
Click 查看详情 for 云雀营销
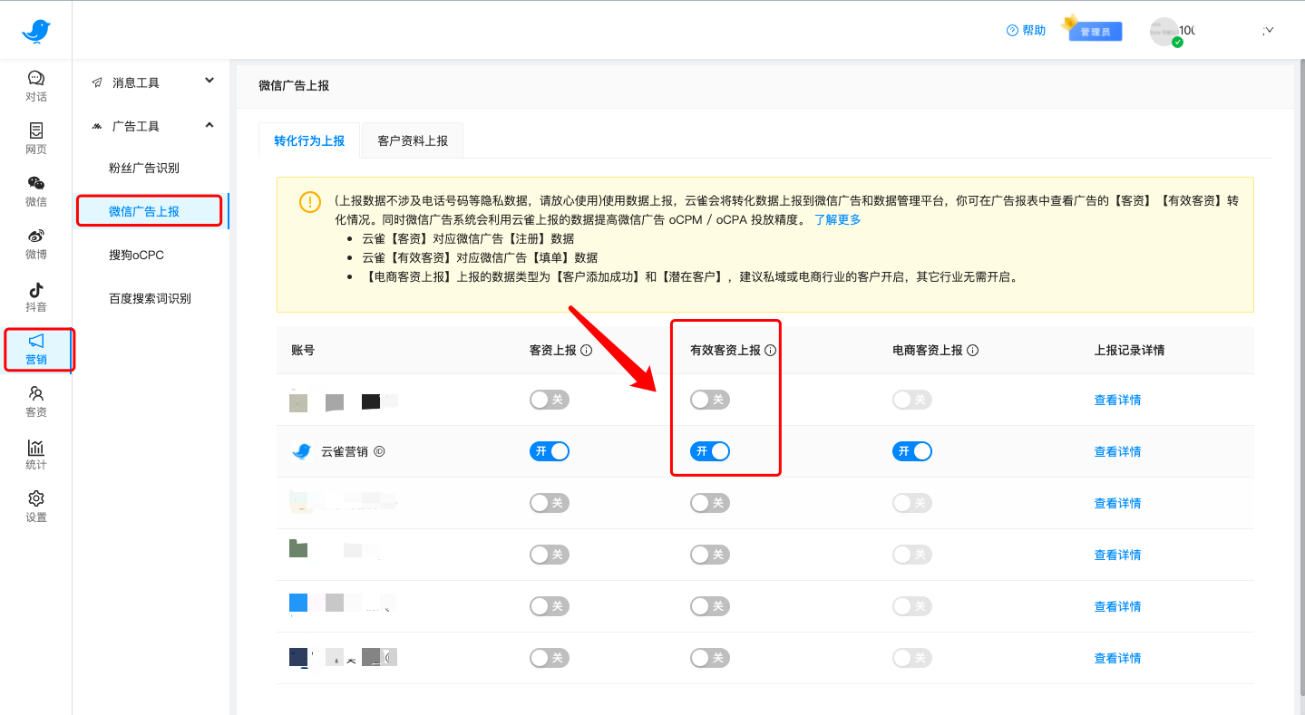click(1117, 451)
